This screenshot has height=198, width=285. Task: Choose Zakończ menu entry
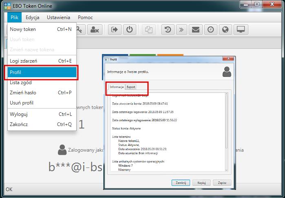tap(42, 124)
